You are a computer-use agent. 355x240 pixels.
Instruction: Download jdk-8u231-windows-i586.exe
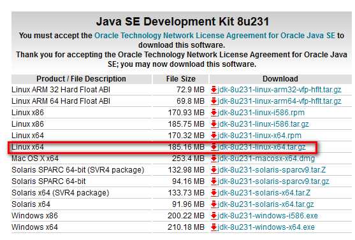[268, 216]
